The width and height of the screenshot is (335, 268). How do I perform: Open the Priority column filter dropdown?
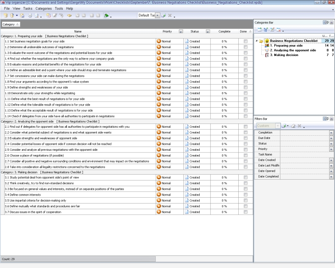pyautogui.click(x=180, y=31)
